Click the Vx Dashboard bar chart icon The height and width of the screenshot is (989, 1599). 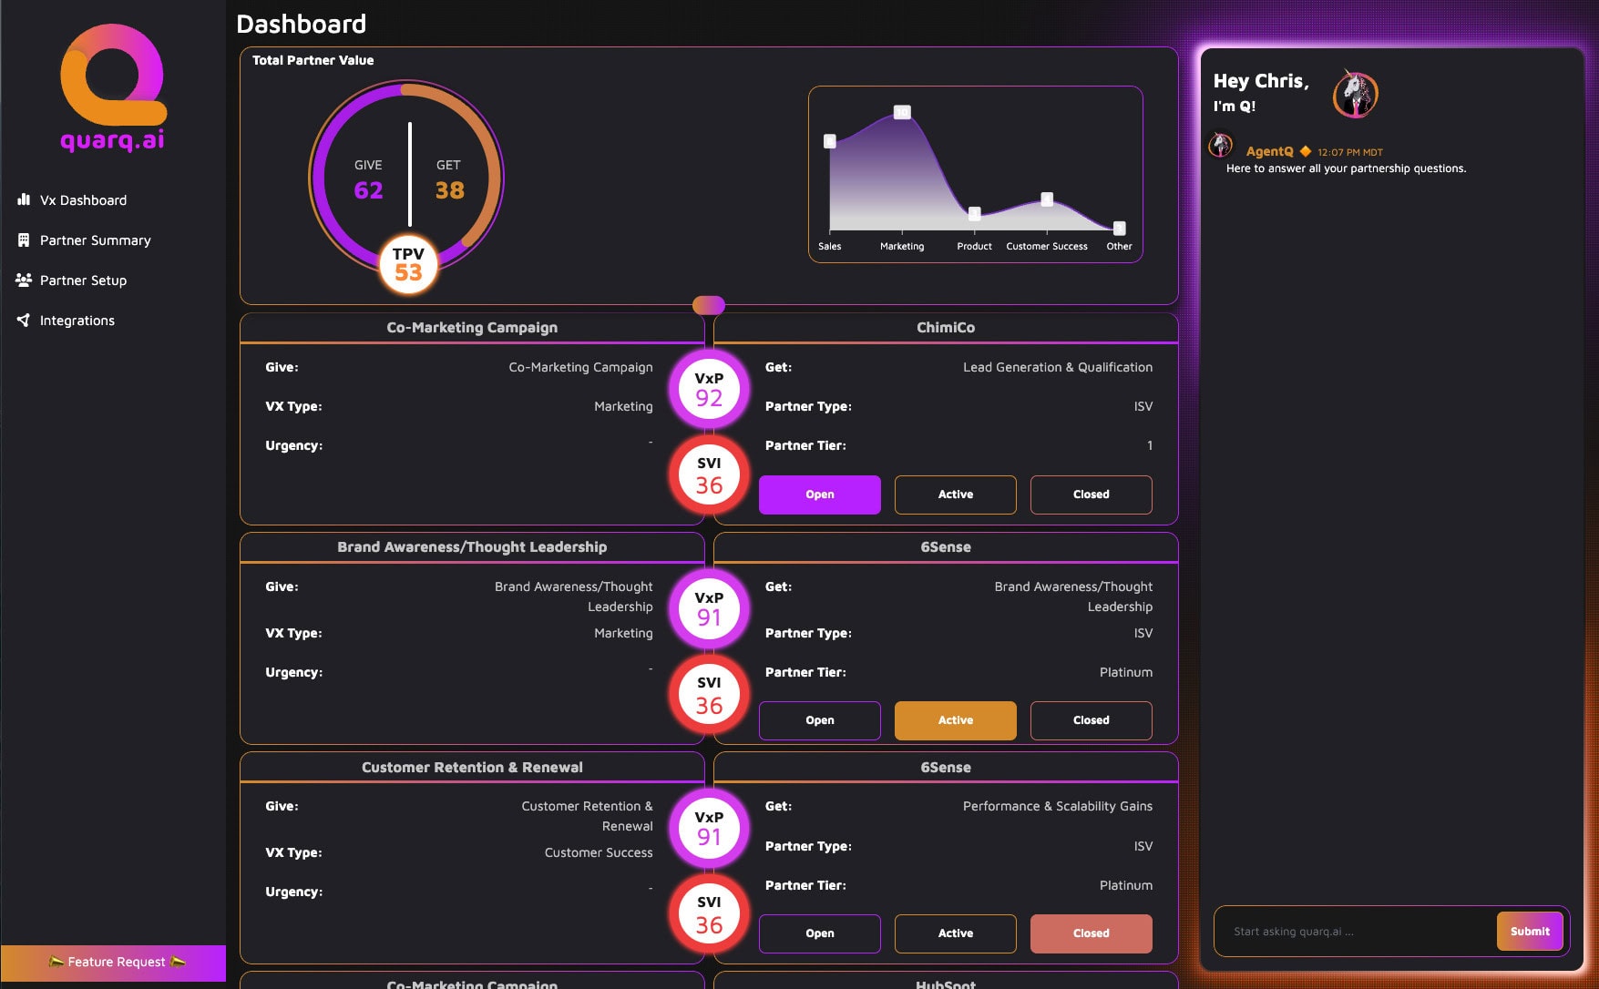pos(24,199)
